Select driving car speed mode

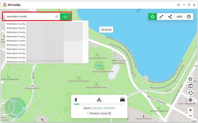point(123,100)
